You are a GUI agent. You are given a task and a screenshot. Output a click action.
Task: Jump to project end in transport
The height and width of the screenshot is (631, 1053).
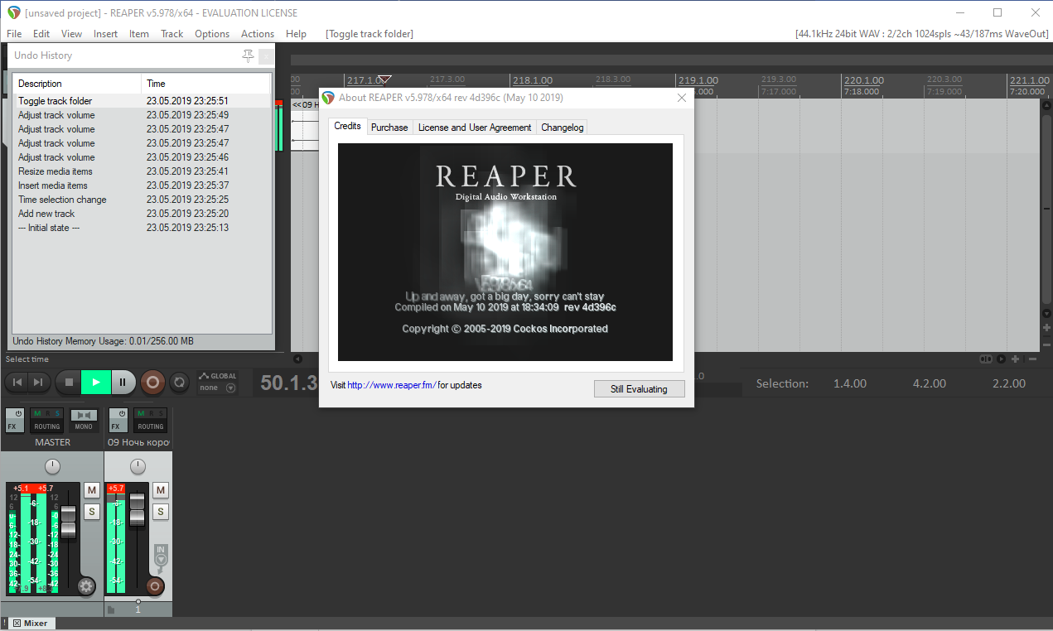coord(38,382)
